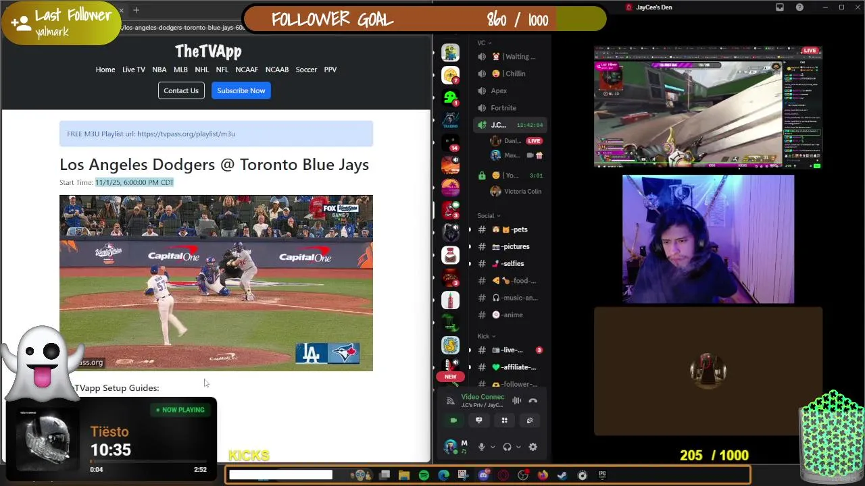The width and height of the screenshot is (865, 486).
Task: Open Discord user settings gear
Action: point(533,447)
